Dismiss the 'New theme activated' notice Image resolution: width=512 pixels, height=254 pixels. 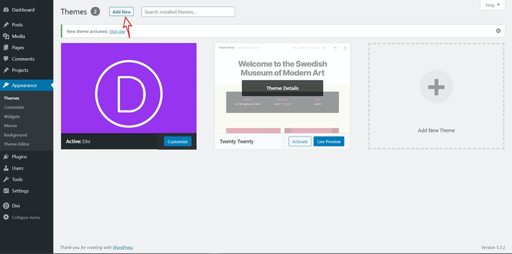[498, 31]
